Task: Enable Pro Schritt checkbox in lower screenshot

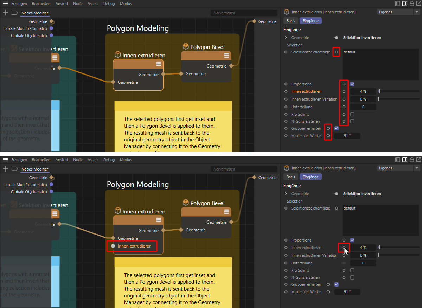Action: (352, 270)
